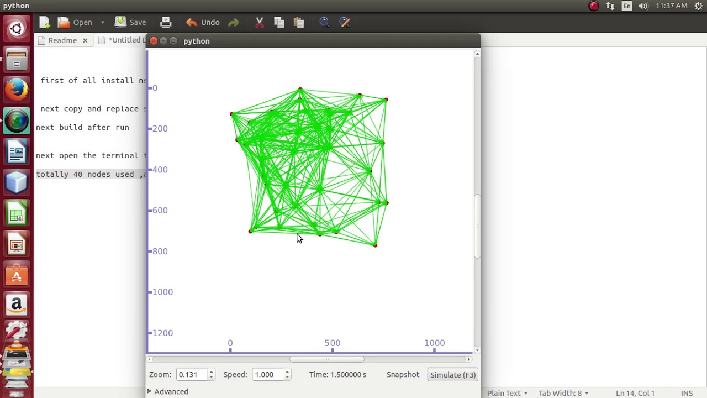Open the Tab Width: 8 dropdown
Screen dimensions: 707x398
point(563,394)
